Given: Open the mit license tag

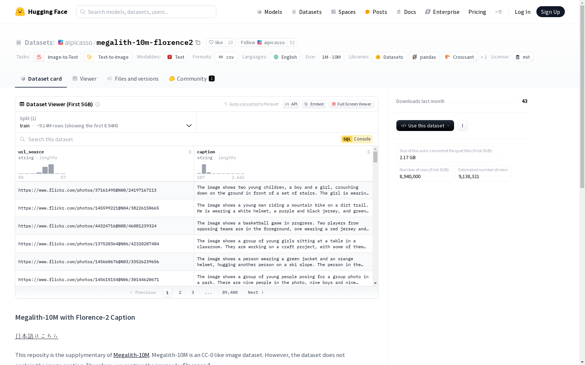Looking at the screenshot, I should [x=523, y=57].
